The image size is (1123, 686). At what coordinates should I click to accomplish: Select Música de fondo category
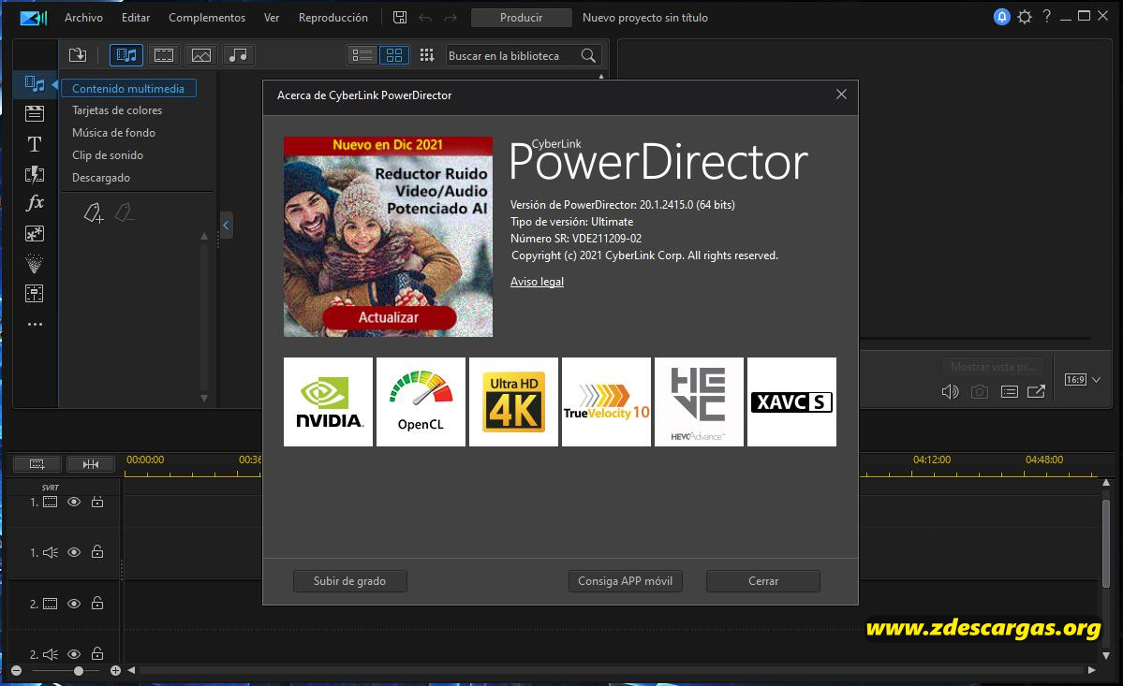coord(113,132)
